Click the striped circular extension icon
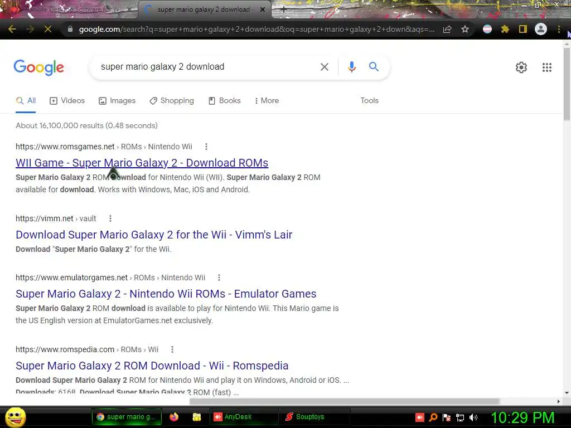 click(x=487, y=29)
